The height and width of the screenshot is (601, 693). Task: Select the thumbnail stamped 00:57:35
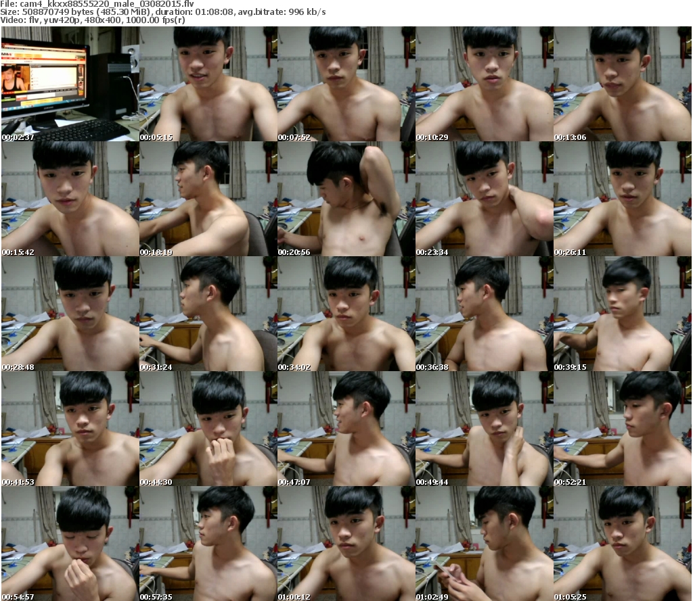(208, 544)
